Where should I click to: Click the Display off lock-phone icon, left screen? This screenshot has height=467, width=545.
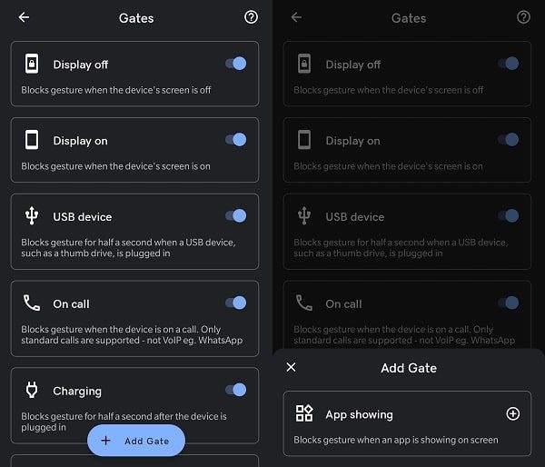point(32,64)
